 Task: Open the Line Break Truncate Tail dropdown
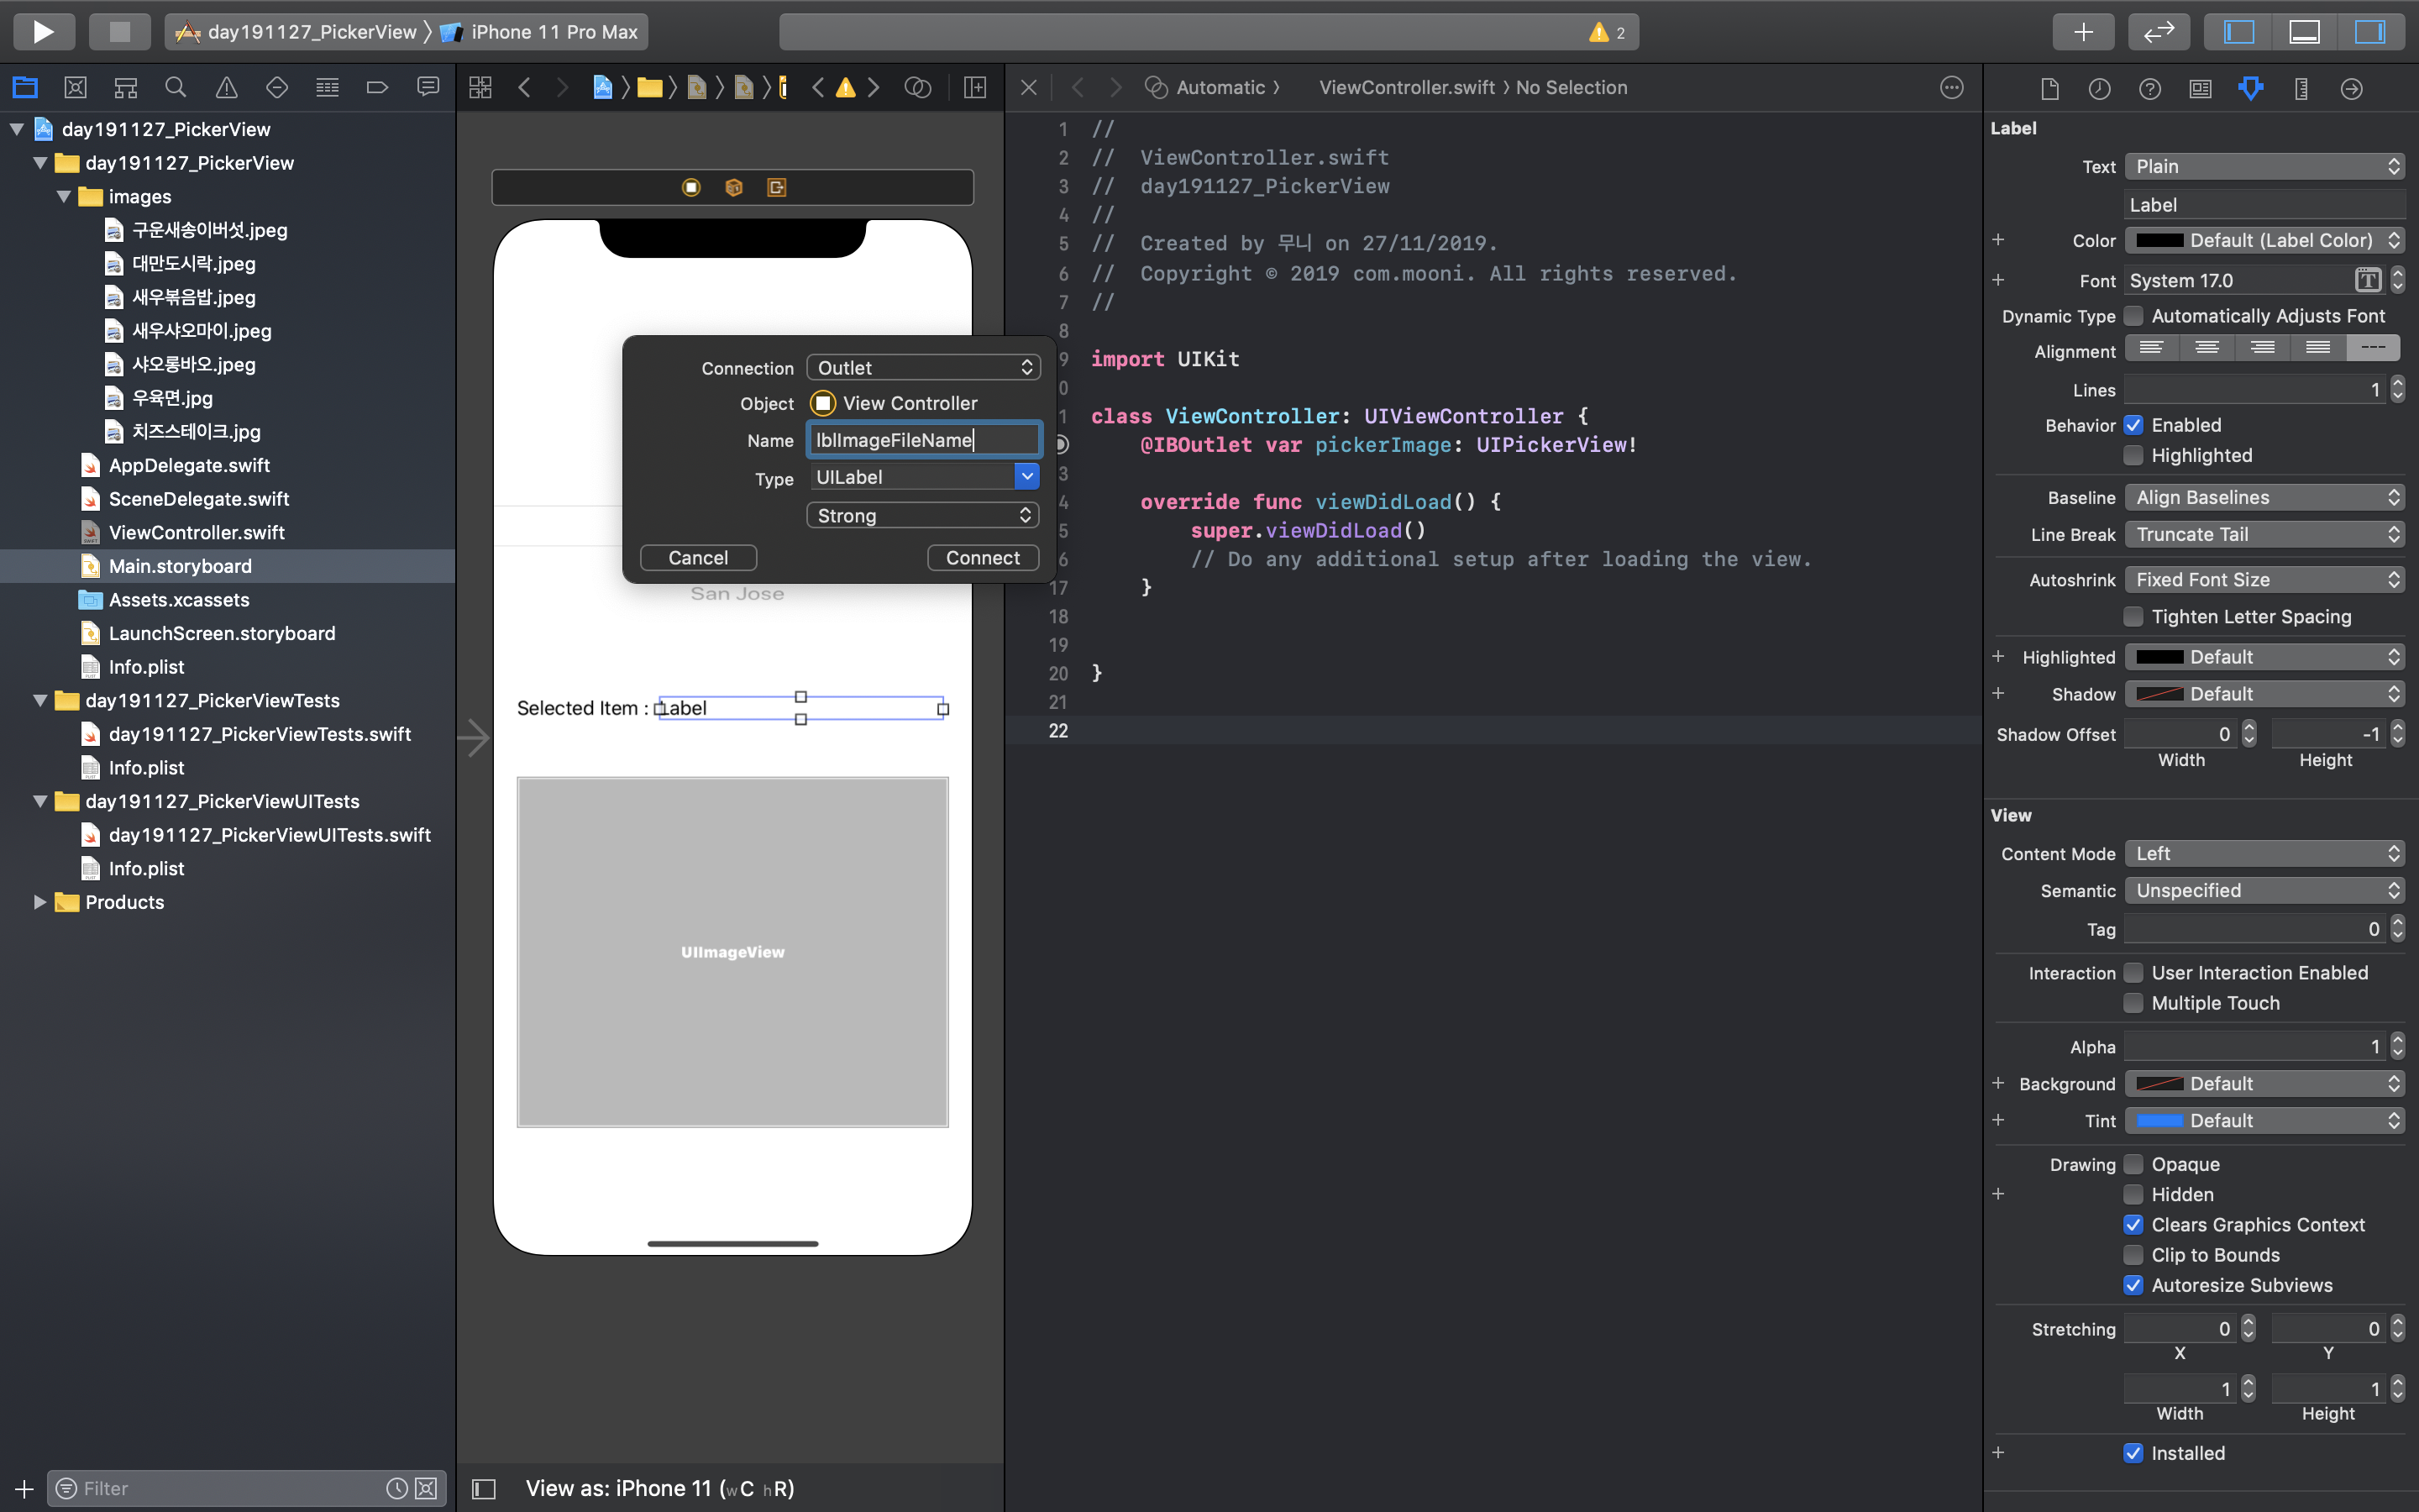pyautogui.click(x=2263, y=534)
